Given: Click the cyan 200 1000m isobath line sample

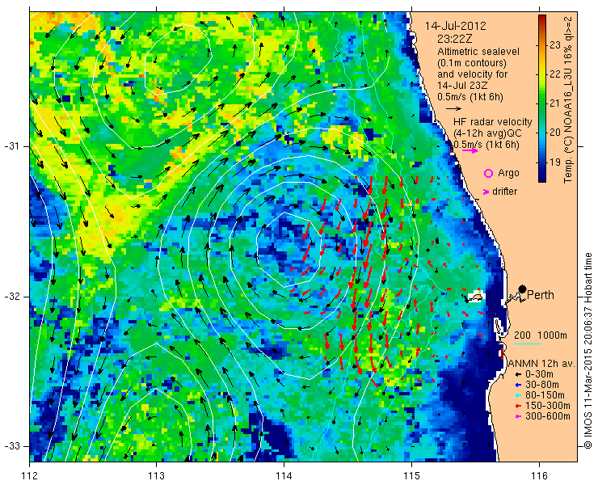Looking at the screenshot, I should point(528,344).
